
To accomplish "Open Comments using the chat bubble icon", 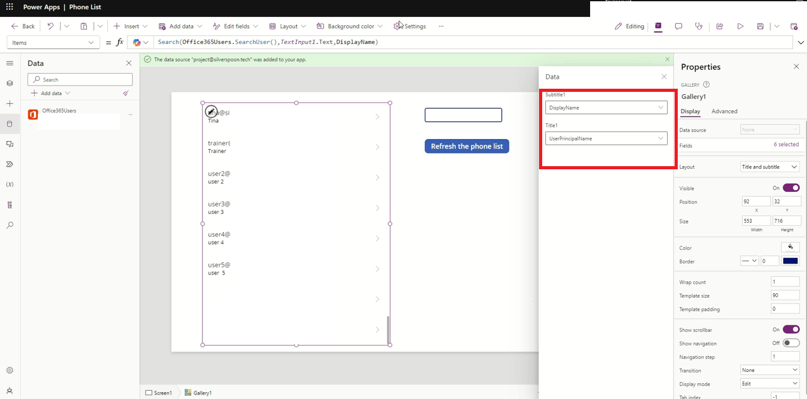I will point(678,26).
